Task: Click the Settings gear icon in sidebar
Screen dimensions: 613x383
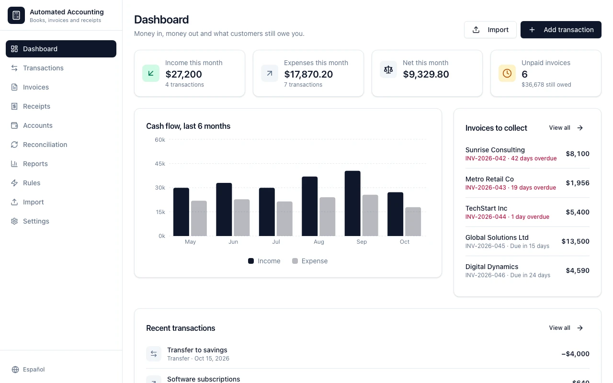Action: [x=14, y=221]
